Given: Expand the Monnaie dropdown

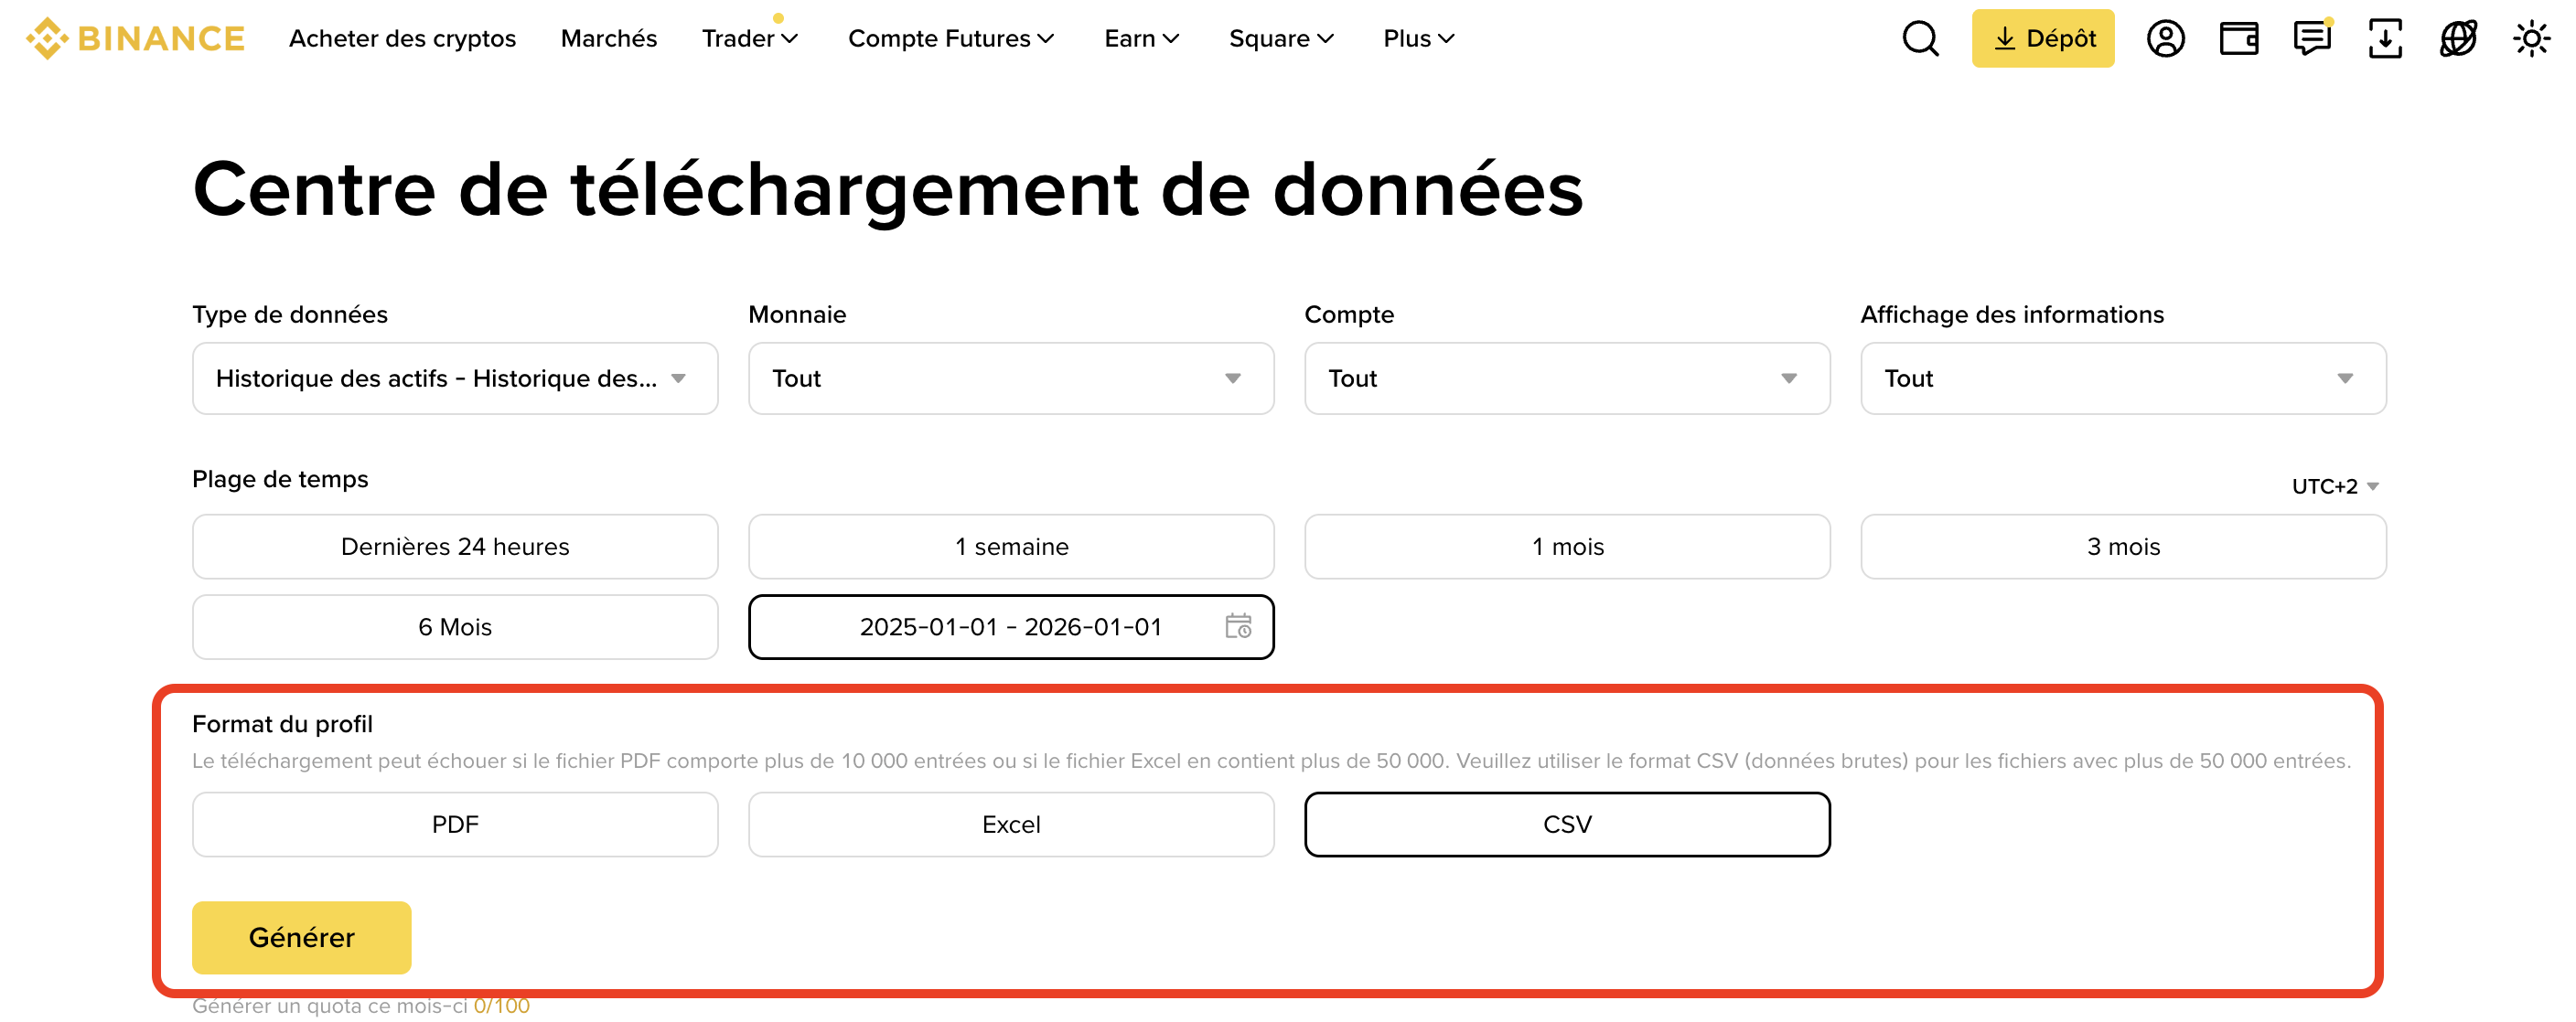Looking at the screenshot, I should (x=1011, y=378).
